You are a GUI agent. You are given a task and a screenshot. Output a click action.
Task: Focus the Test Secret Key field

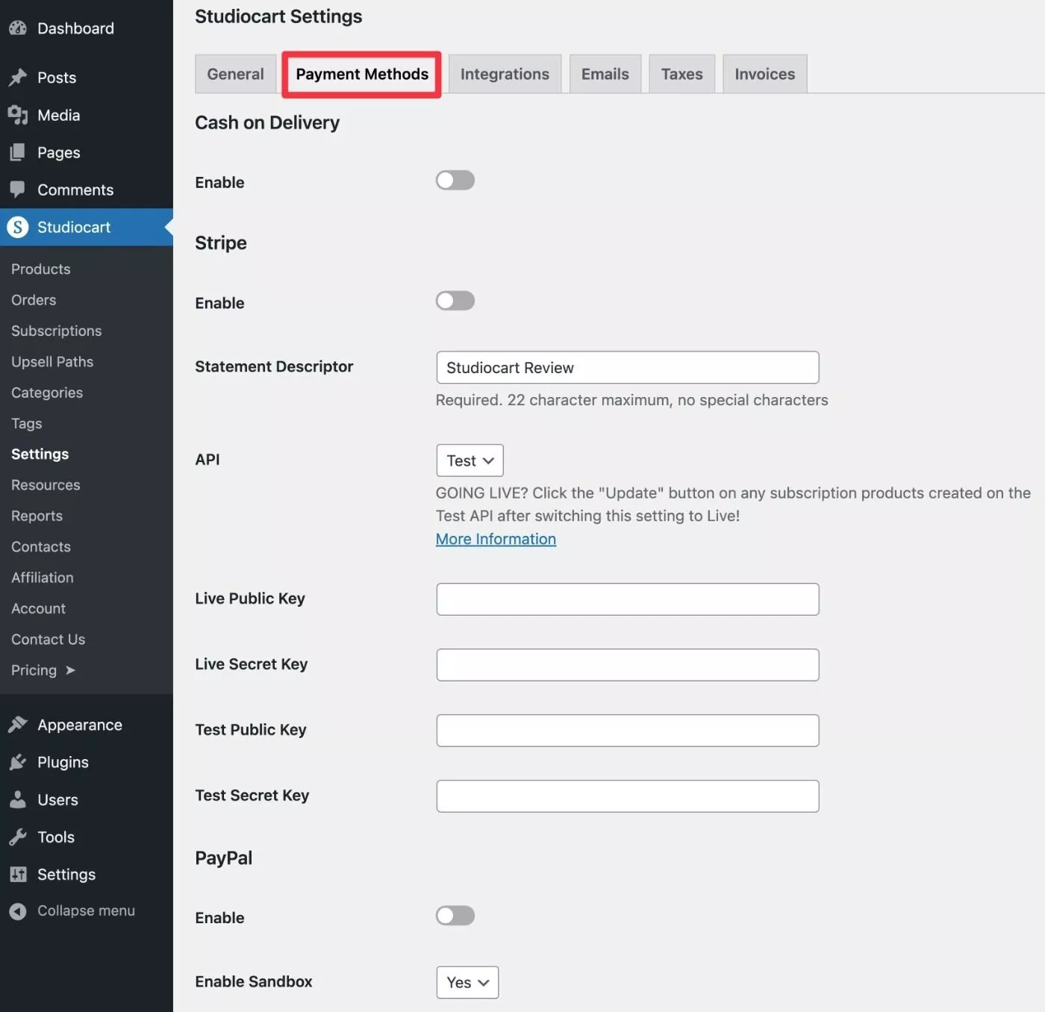pos(628,796)
